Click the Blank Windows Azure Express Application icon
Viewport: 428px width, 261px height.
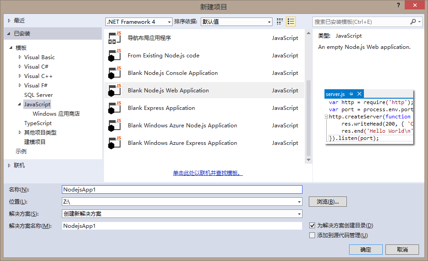point(115,143)
